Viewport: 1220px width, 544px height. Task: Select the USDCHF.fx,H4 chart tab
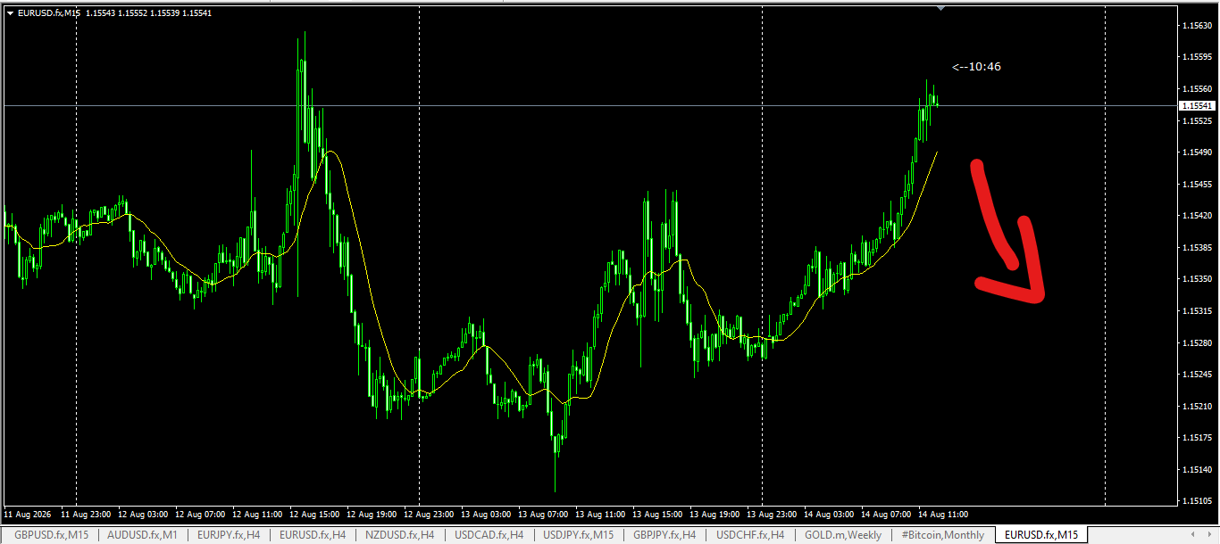click(x=750, y=535)
